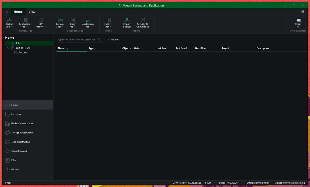Image resolution: width=310 pixels, height=187 pixels.
Task: Minimize the Veeam window
Action: point(285,5)
